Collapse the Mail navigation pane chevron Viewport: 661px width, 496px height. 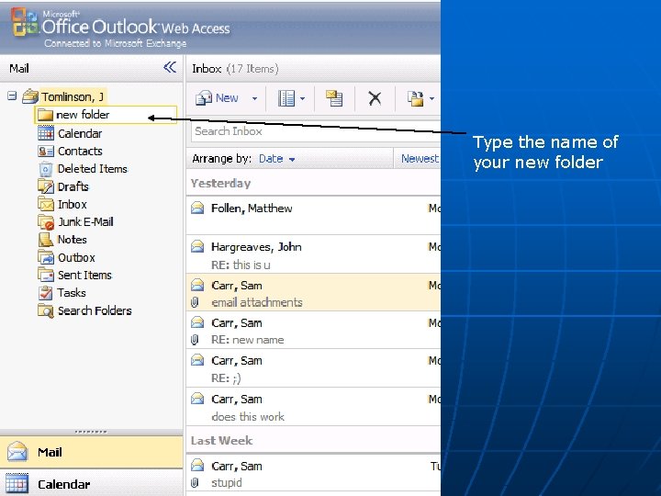click(170, 67)
